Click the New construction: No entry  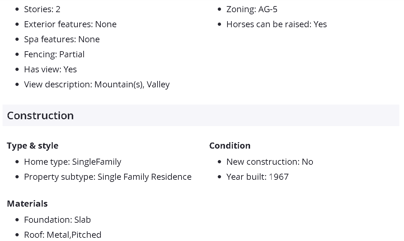(x=269, y=162)
